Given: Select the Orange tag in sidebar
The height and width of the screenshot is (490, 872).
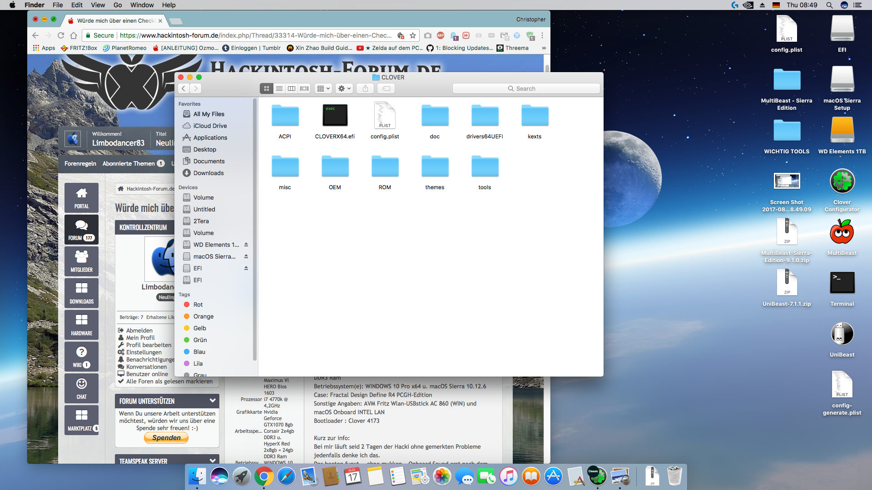Looking at the screenshot, I should 203,316.
